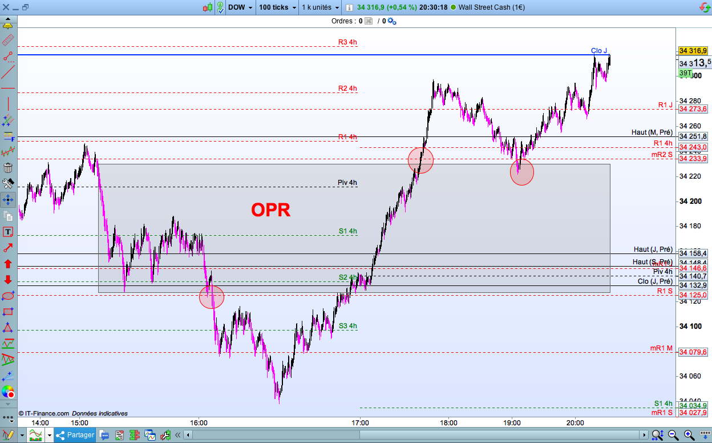Click the 34 316,9 price label
The height and width of the screenshot is (443, 712).
pos(693,51)
